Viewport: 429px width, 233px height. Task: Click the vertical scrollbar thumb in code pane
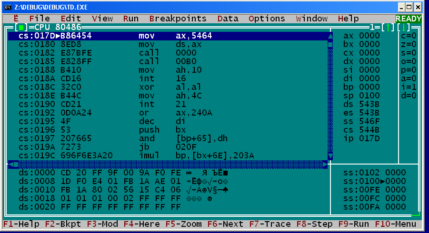coord(330,44)
